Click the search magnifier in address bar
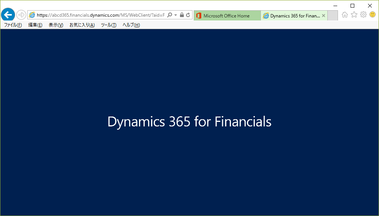Image resolution: width=379 pixels, height=216 pixels. [170, 15]
